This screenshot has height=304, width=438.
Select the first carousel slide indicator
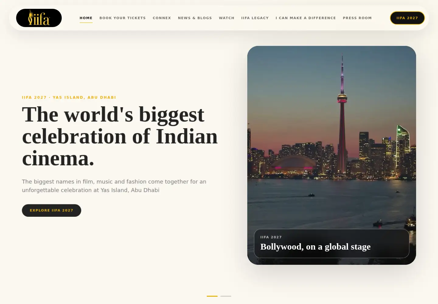click(212, 296)
